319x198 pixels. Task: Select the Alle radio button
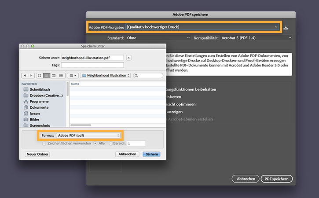tap(95, 143)
